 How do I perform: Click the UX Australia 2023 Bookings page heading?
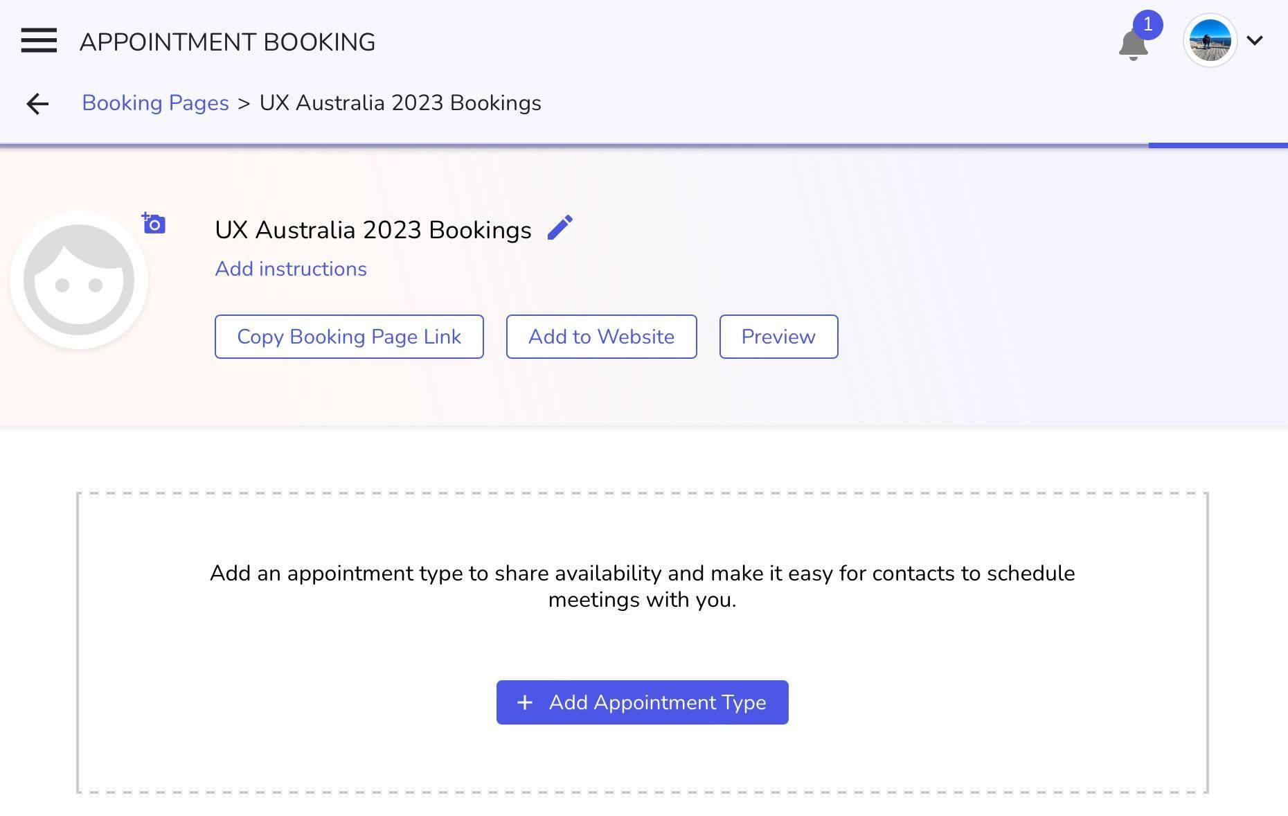tap(373, 230)
